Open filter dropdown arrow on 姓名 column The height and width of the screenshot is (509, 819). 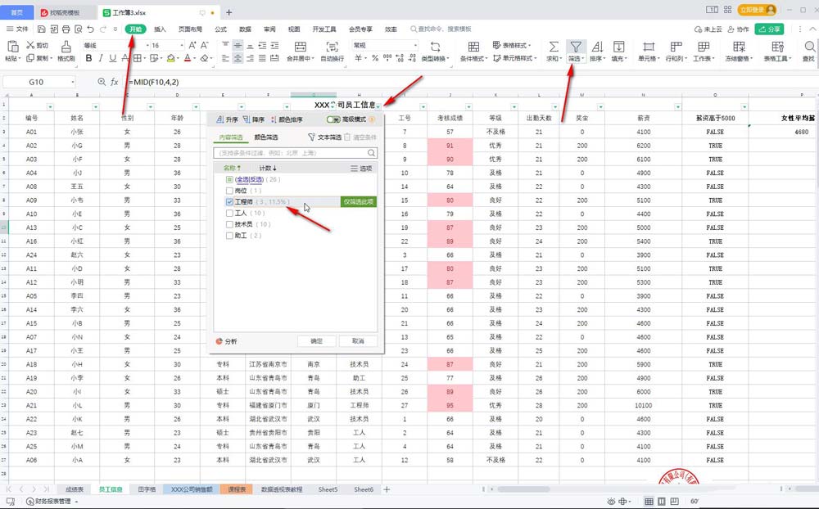pos(96,107)
